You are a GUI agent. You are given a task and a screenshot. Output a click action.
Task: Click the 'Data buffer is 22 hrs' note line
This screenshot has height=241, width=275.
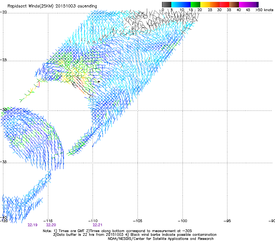(135, 235)
